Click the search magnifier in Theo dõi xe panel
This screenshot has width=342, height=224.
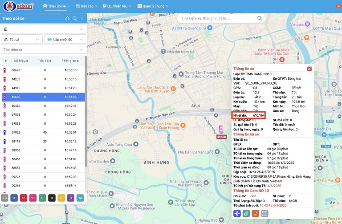click(75, 18)
